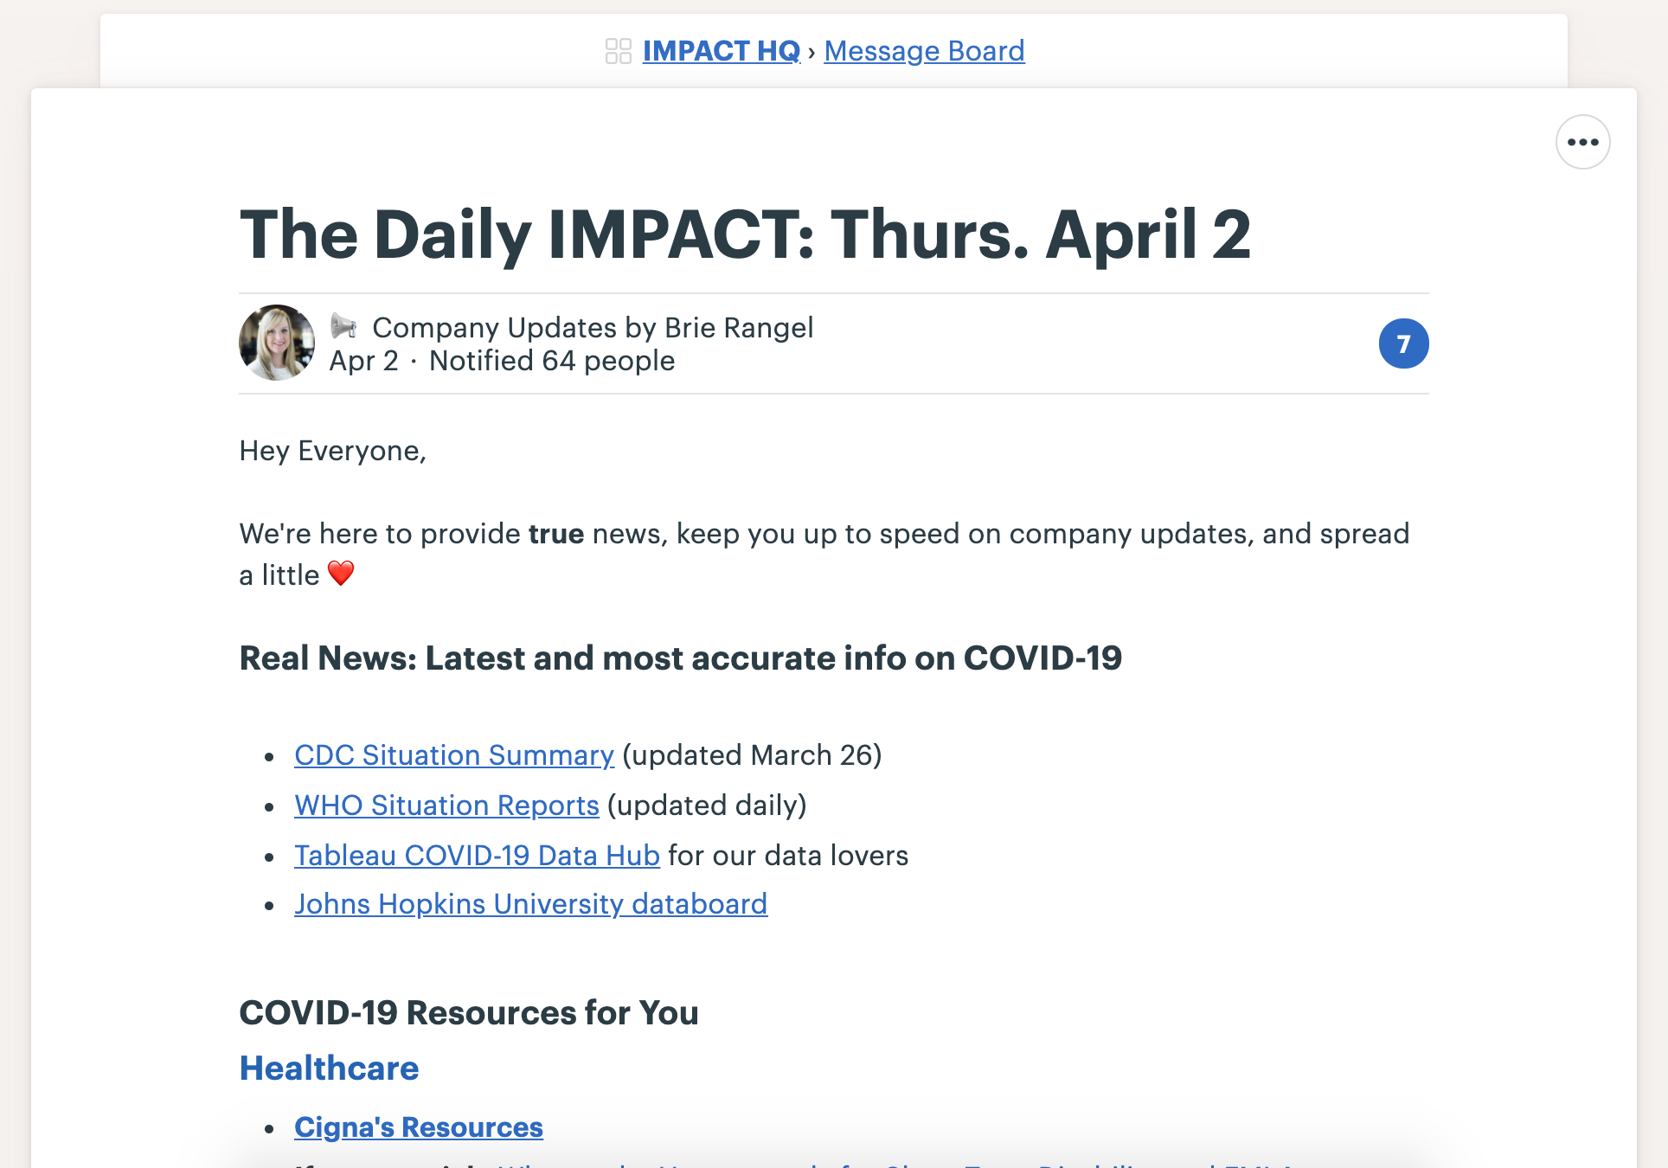Click the red heart emoji

[341, 574]
